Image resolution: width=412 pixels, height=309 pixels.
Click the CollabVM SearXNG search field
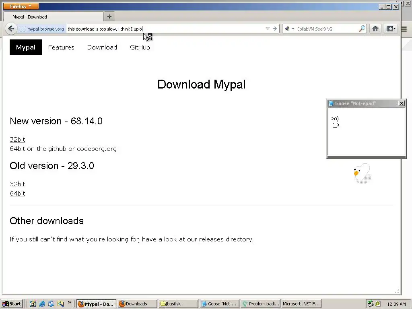pos(327,29)
